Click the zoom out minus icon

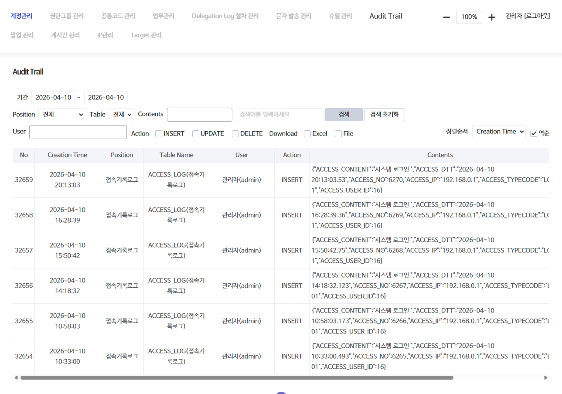[446, 17]
